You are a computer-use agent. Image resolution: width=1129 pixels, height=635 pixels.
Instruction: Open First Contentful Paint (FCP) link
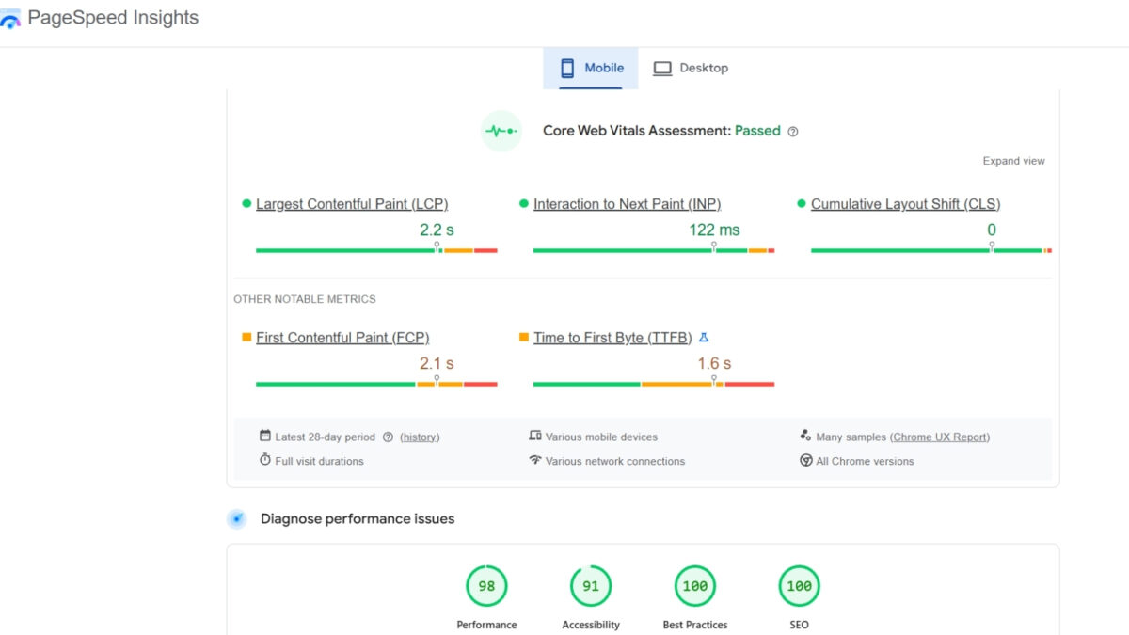342,338
